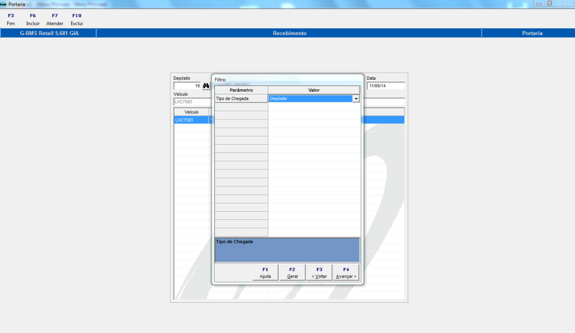
Task: Click the Tipo de Chegada description panel
Action: (287, 250)
